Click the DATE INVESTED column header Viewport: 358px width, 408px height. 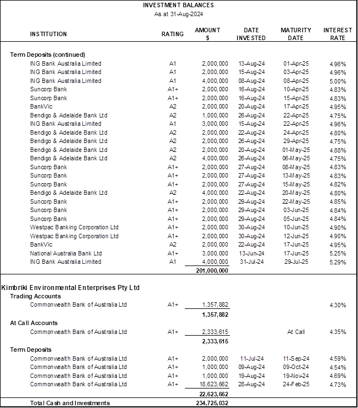(x=251, y=34)
